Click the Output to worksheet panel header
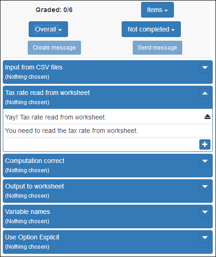216x257 pixels. [x=102, y=191]
